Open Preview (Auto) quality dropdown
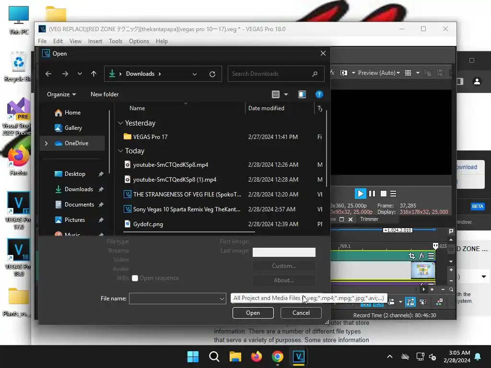The width and height of the screenshot is (491, 368). point(379,73)
